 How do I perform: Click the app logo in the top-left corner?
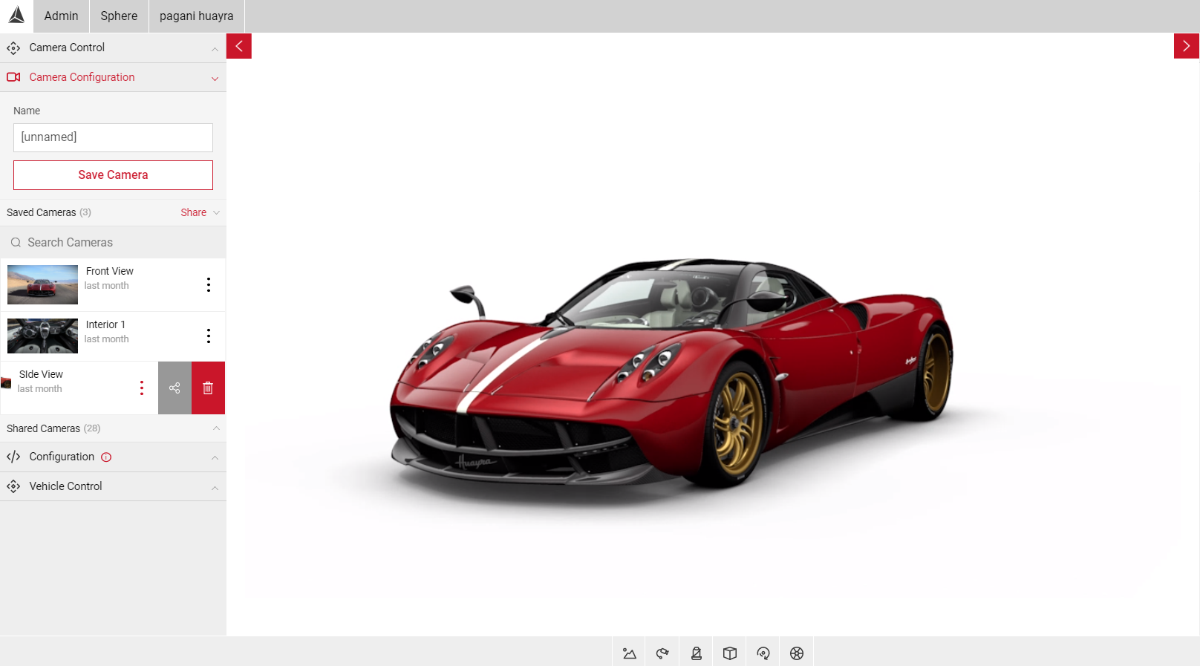[16, 16]
